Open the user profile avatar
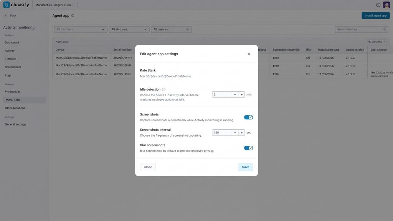 pyautogui.click(x=386, y=5)
